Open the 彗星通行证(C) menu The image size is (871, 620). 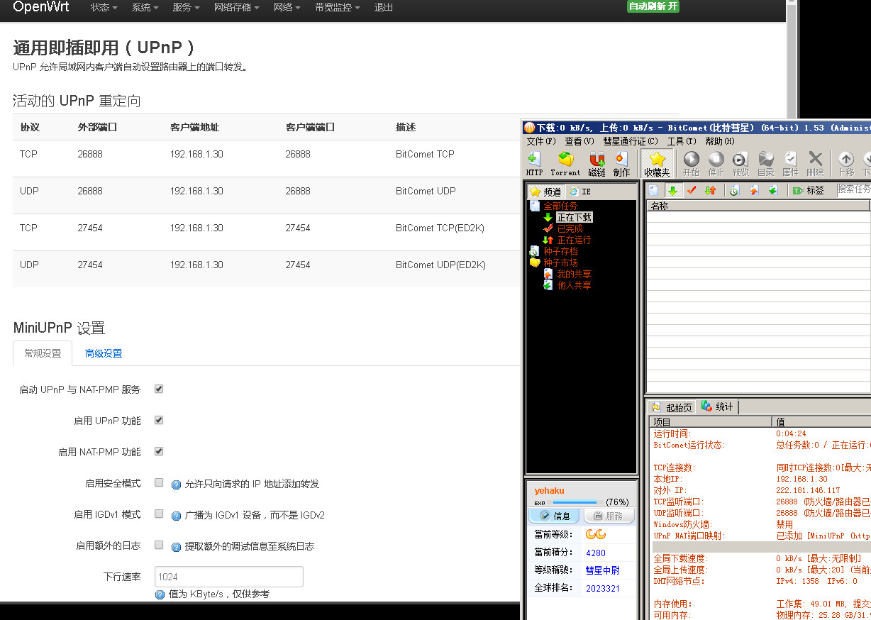click(631, 141)
